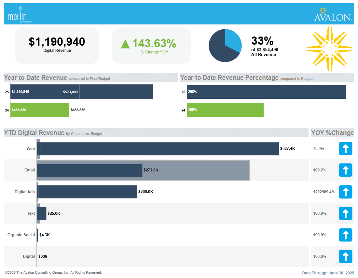Click the $1,190,940 Digital Revenue card
The image size is (358, 278).
click(x=57, y=46)
